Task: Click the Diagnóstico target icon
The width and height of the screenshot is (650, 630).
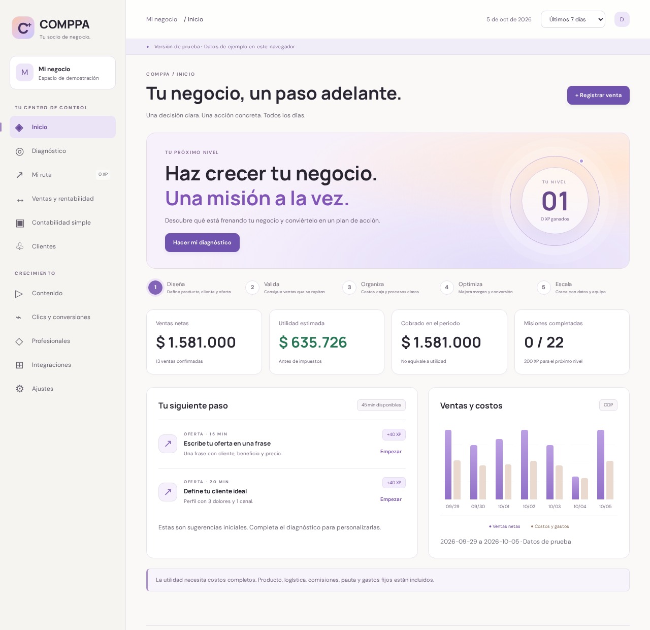Action: (20, 151)
